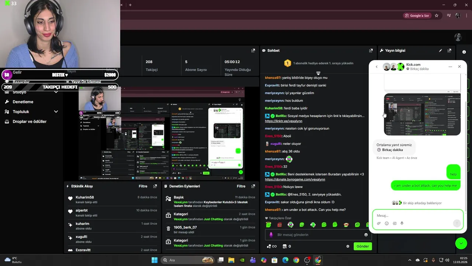
Task: Open emote picker in chat input field
Action: tap(366, 235)
